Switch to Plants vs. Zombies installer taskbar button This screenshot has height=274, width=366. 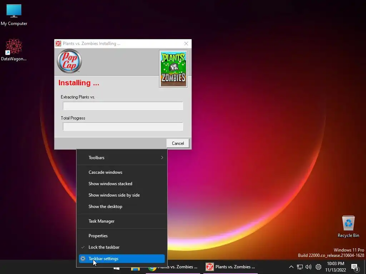point(231,267)
